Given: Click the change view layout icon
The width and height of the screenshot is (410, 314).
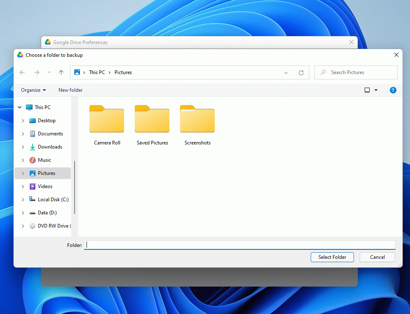Looking at the screenshot, I should tap(367, 90).
